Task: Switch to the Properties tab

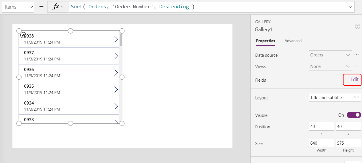Action: [x=266, y=41]
